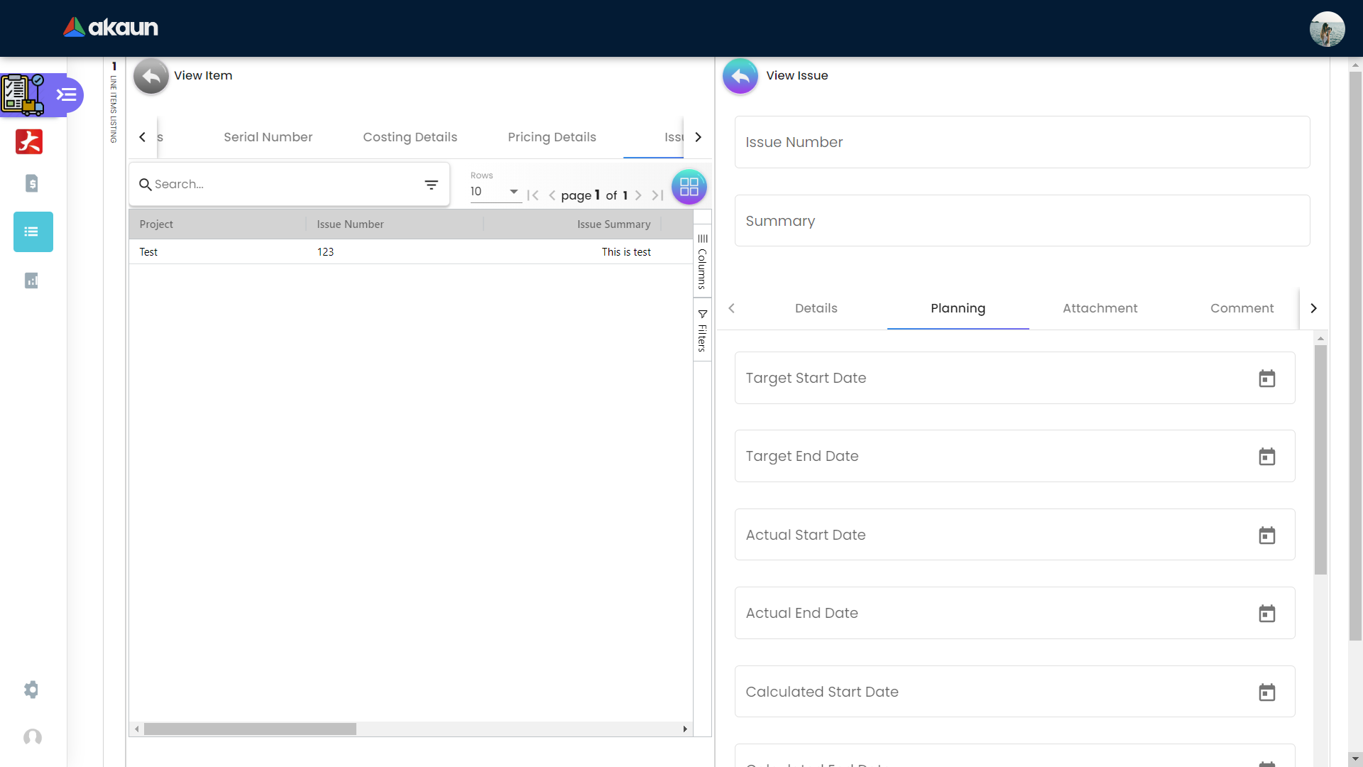Click the list icon in sidebar
1363x767 pixels.
point(33,232)
